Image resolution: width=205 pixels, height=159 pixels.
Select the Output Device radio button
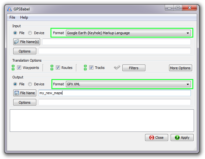pyautogui.click(x=30, y=84)
